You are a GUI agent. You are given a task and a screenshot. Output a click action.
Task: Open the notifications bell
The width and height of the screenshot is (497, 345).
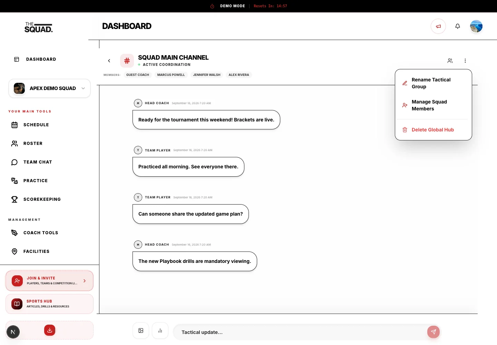458,26
